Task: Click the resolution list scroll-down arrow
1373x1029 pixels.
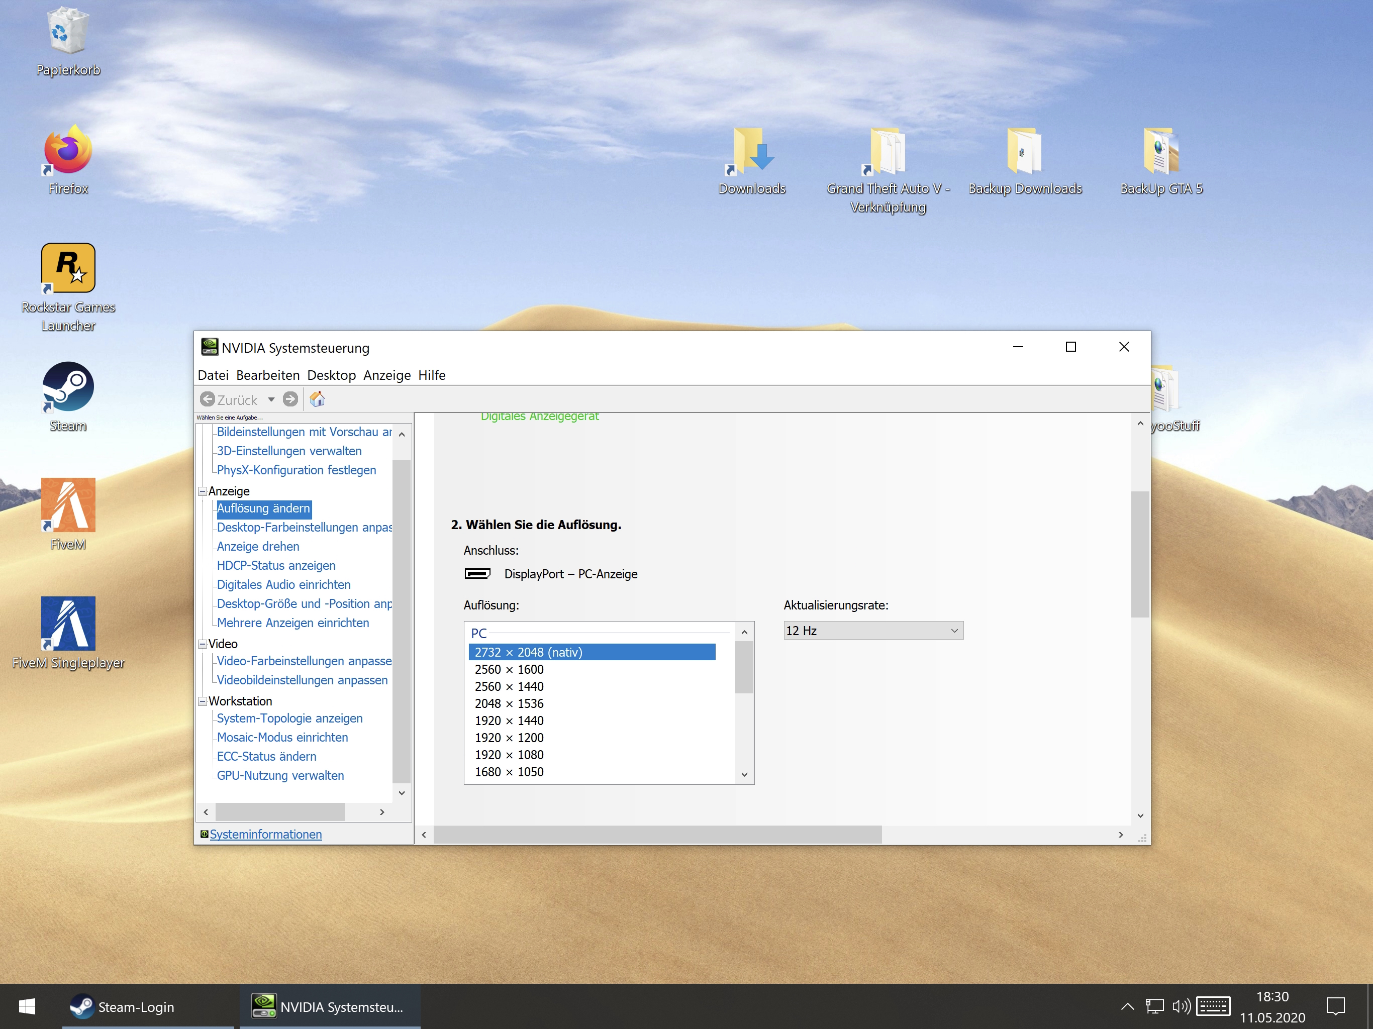Action: [x=744, y=775]
